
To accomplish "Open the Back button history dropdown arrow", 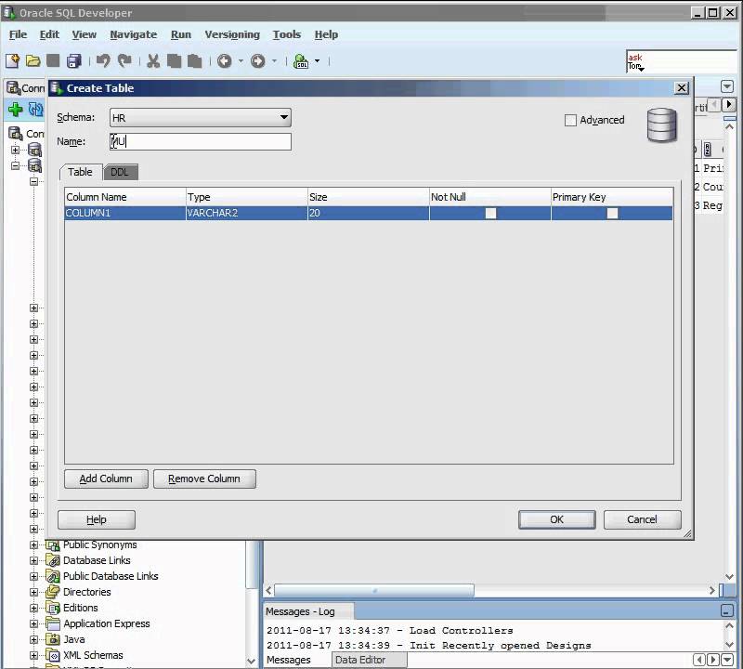I will (241, 61).
